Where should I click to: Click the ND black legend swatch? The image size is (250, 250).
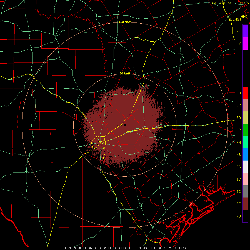tap(245, 216)
